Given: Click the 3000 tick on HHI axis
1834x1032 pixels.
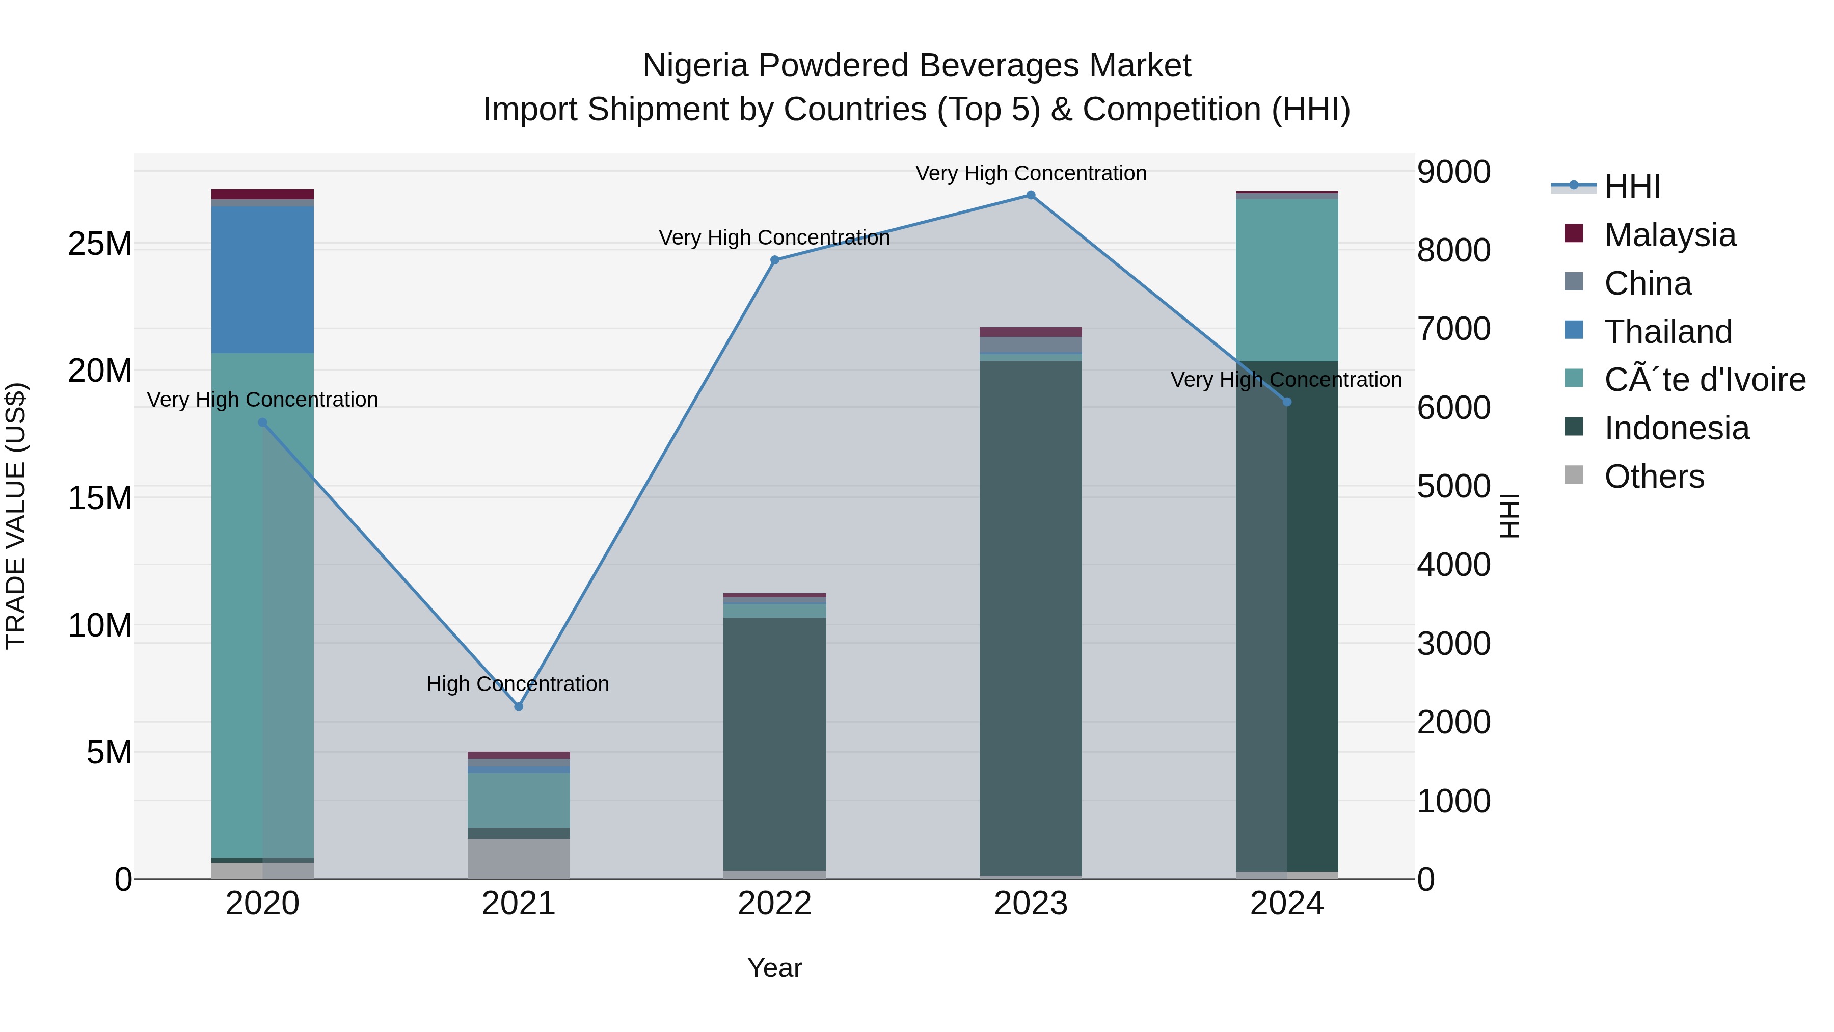Looking at the screenshot, I should [x=1454, y=644].
